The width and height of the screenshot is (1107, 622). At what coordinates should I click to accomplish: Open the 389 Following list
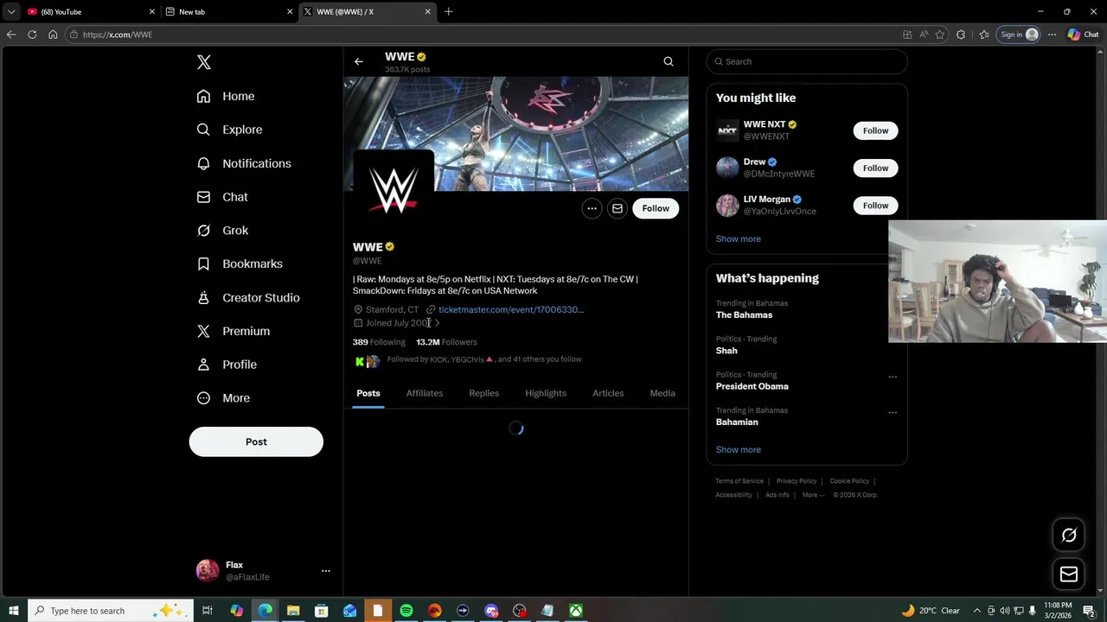pyautogui.click(x=379, y=342)
